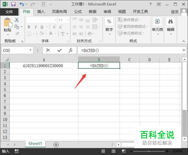Click the Paste clipboard icon
The width and height of the screenshot is (188, 155).
click(8, 22)
